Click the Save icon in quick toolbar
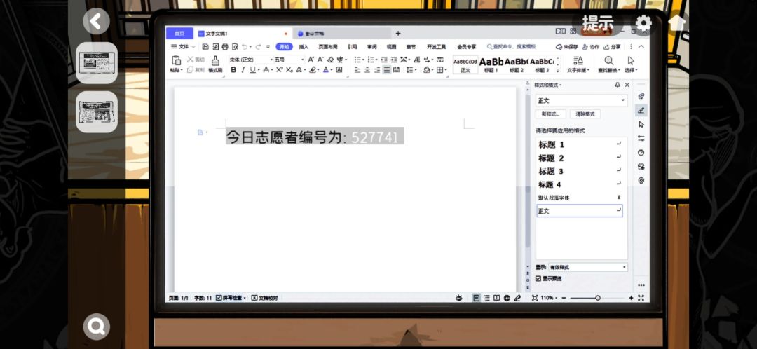The image size is (757, 349). click(205, 47)
